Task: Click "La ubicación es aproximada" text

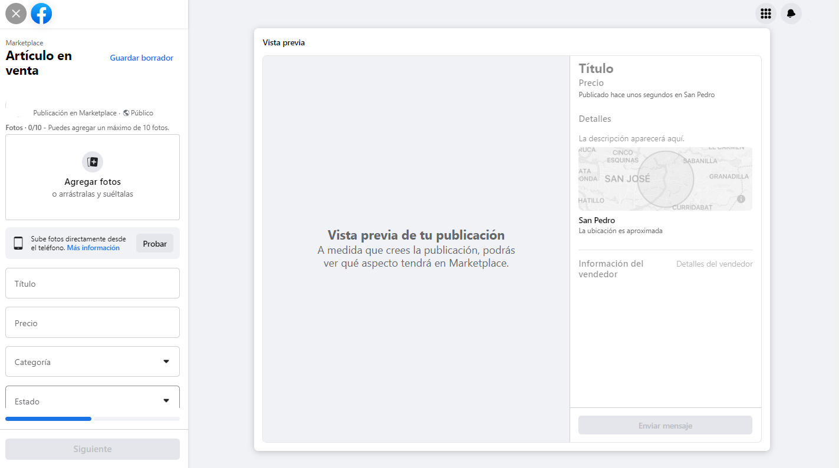Action: pyautogui.click(x=621, y=231)
